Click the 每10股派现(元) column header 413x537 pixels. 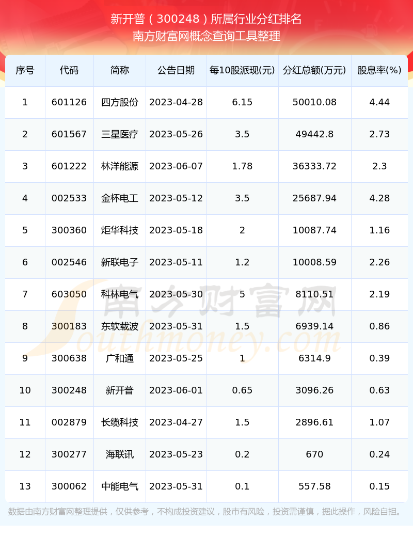[242, 70]
